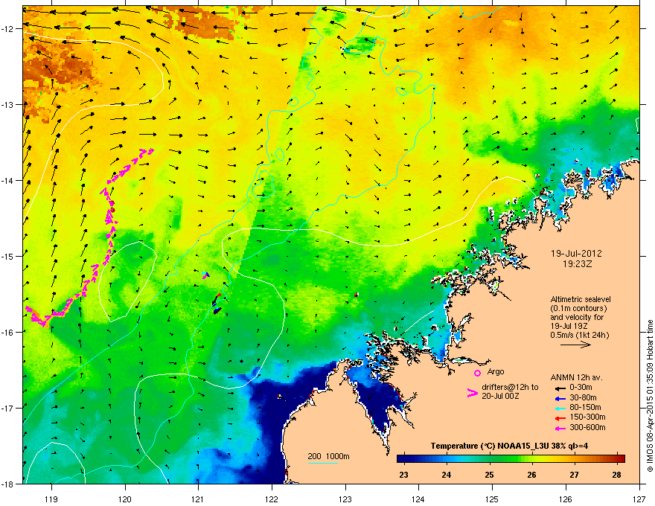Viewport: 655px width, 506px height.
Task: Click the 'drifters@12h to' legend label
Action: point(510,388)
